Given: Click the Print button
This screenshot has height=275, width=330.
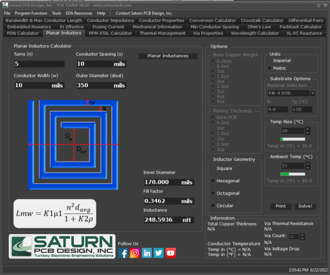Looking at the screenshot, I should [281, 206].
